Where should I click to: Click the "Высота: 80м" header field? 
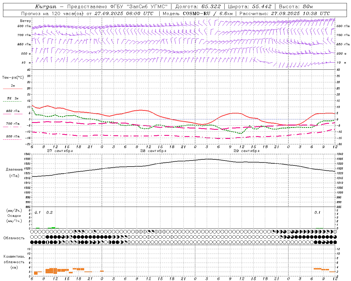(296, 7)
